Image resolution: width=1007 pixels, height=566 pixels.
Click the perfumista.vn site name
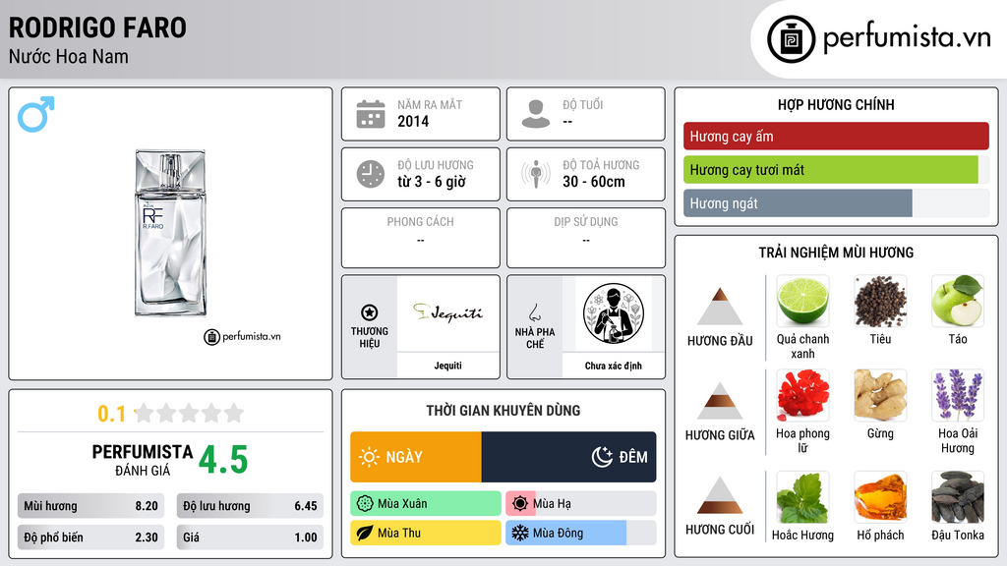point(907,38)
